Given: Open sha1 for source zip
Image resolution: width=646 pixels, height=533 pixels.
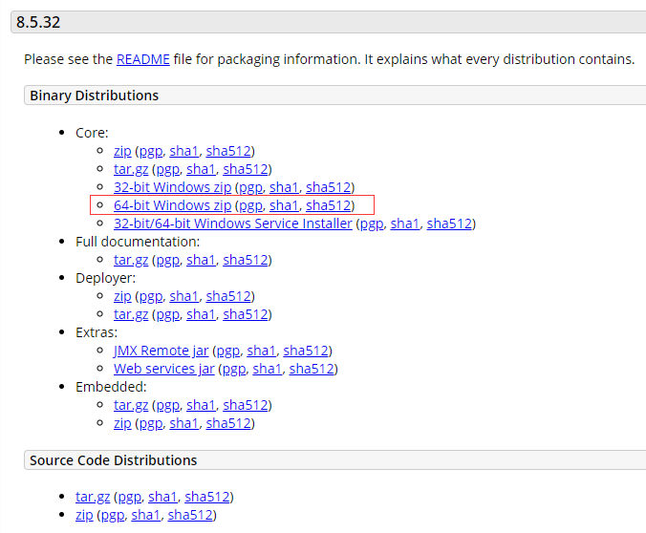Looking at the screenshot, I should [x=145, y=515].
